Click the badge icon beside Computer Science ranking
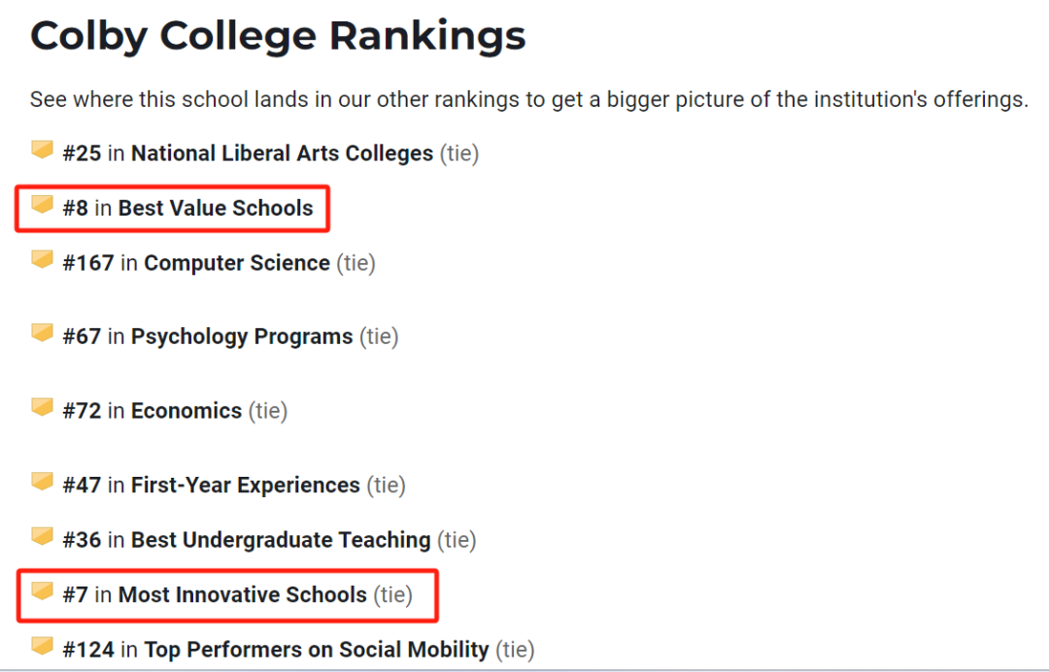1049x672 pixels. coord(42,259)
